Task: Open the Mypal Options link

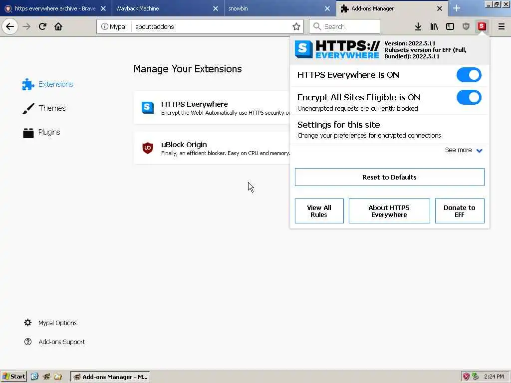Action: click(x=57, y=323)
